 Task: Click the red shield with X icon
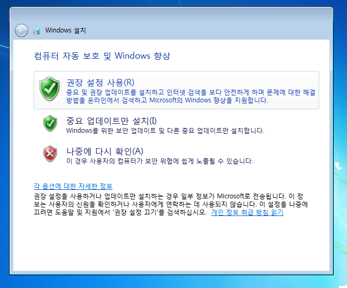coord(50,154)
